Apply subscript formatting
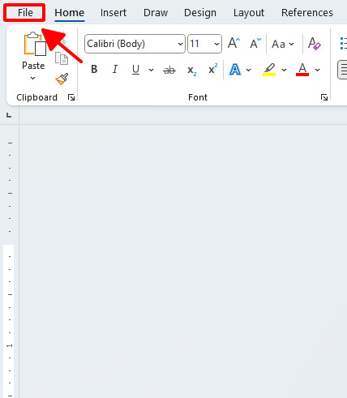Viewport: 347px width, 398px height. click(192, 71)
